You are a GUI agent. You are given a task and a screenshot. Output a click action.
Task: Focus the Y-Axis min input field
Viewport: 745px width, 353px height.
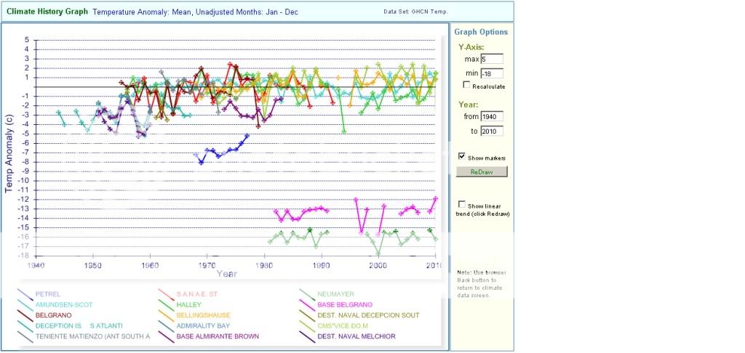pyautogui.click(x=491, y=73)
